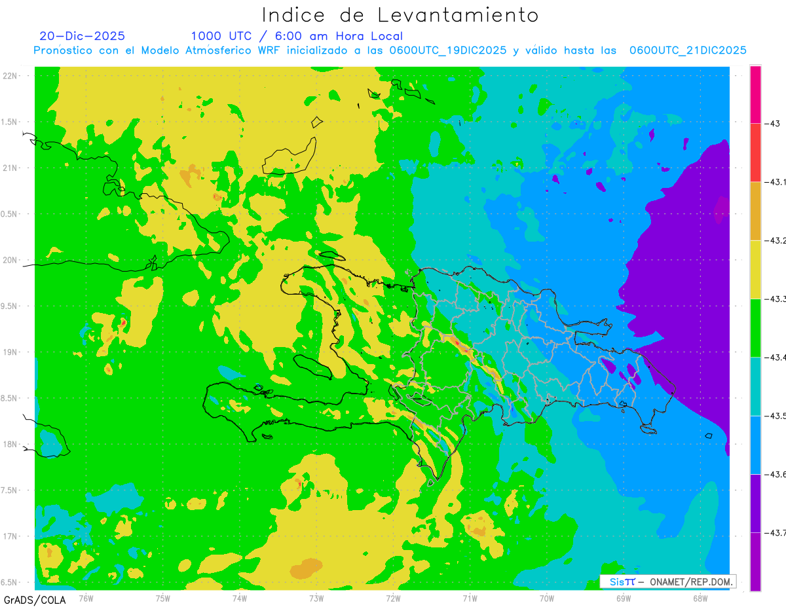
Task: Click the longitude label '72W'
Action: 393,598
